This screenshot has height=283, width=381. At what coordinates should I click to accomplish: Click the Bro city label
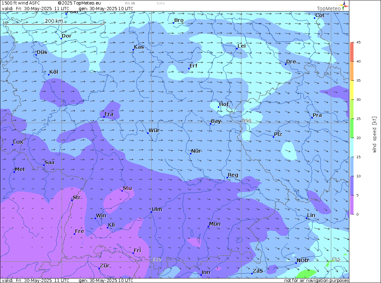[179, 21]
